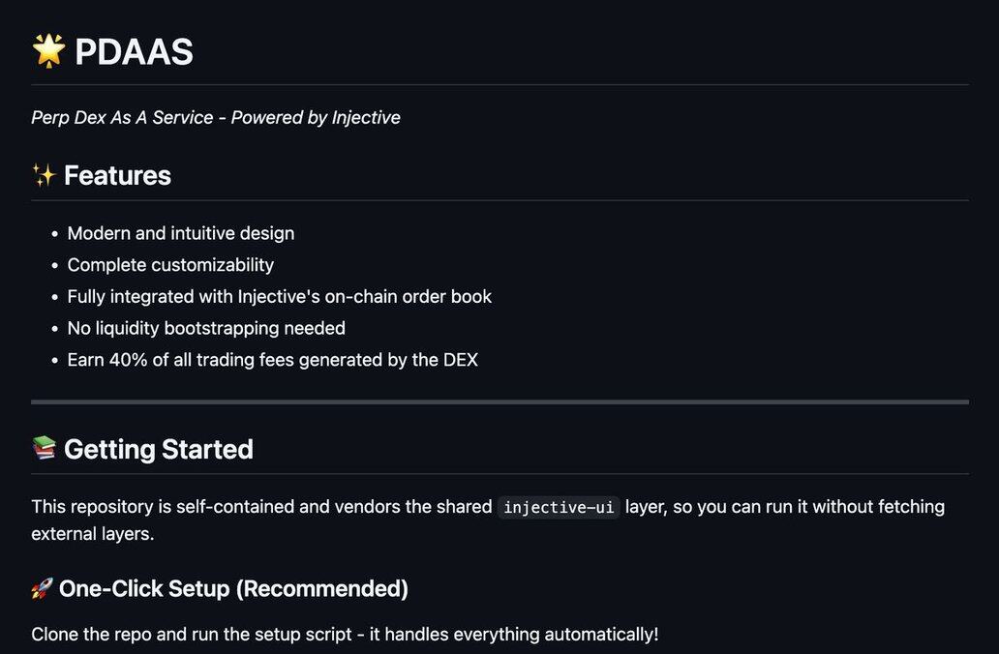
Task: Click the books emoji beside Getting Started
Action: [x=44, y=449]
